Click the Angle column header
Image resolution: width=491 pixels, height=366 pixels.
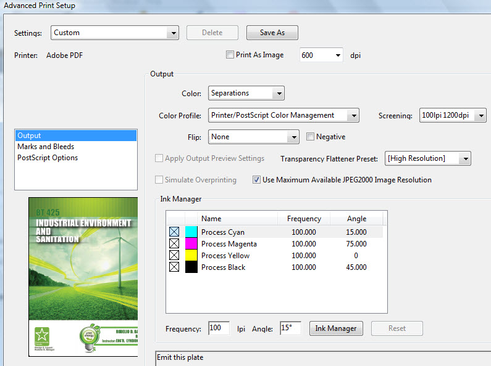coord(356,219)
